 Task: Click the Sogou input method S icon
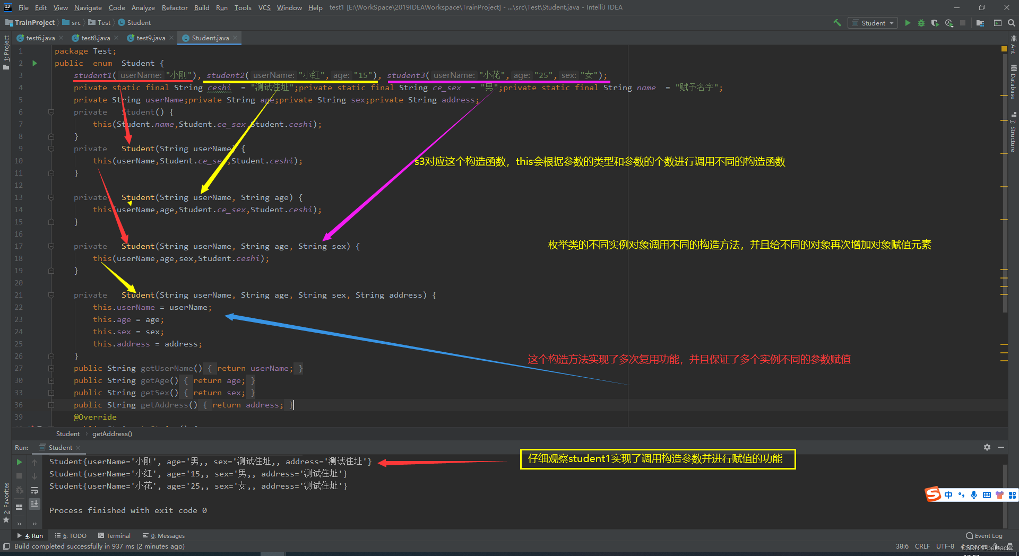933,494
